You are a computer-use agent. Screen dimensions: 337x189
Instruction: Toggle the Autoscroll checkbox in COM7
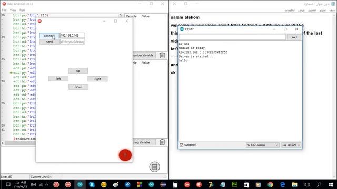181,145
